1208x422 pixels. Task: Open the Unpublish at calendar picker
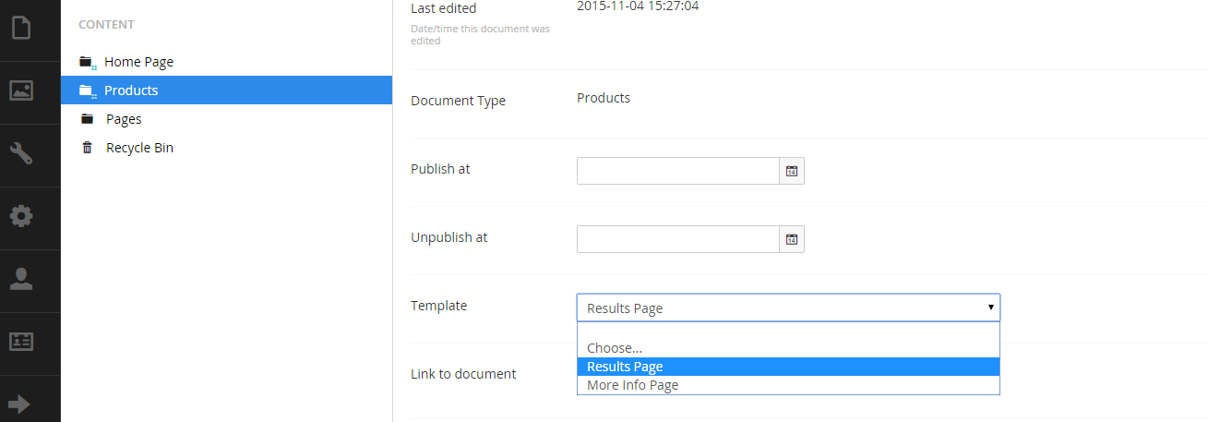tap(792, 239)
